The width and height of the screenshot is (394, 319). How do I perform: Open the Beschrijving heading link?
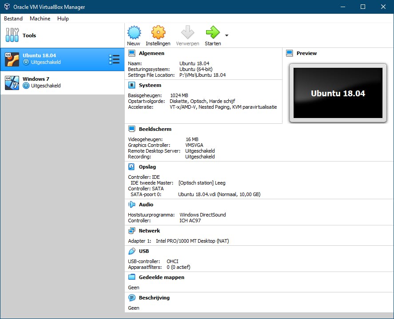[x=154, y=298]
